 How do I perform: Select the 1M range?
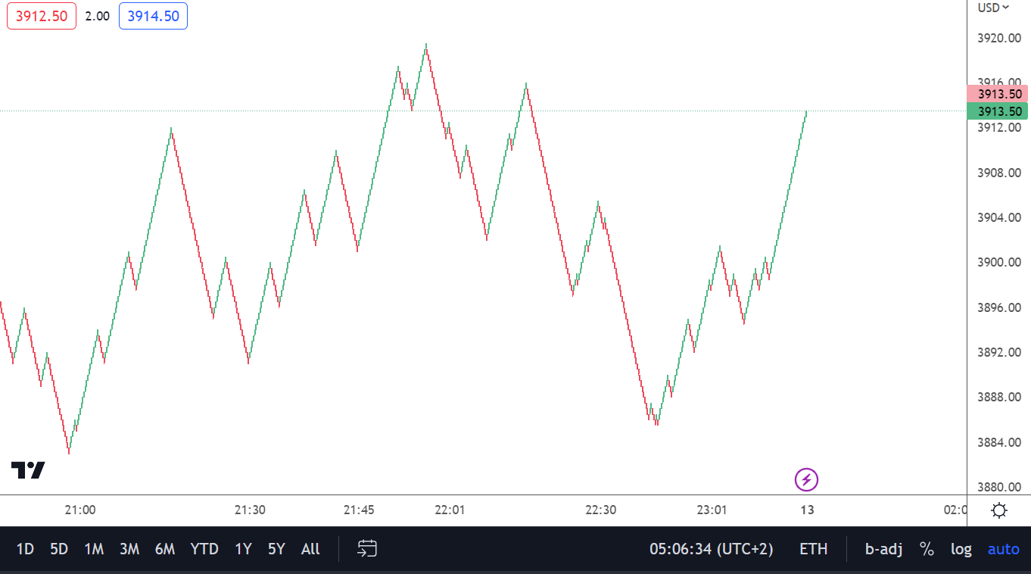point(94,549)
